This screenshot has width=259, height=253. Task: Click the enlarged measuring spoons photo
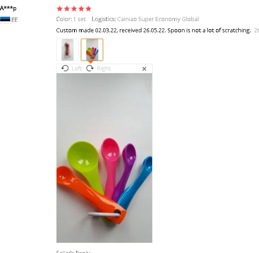tap(104, 158)
